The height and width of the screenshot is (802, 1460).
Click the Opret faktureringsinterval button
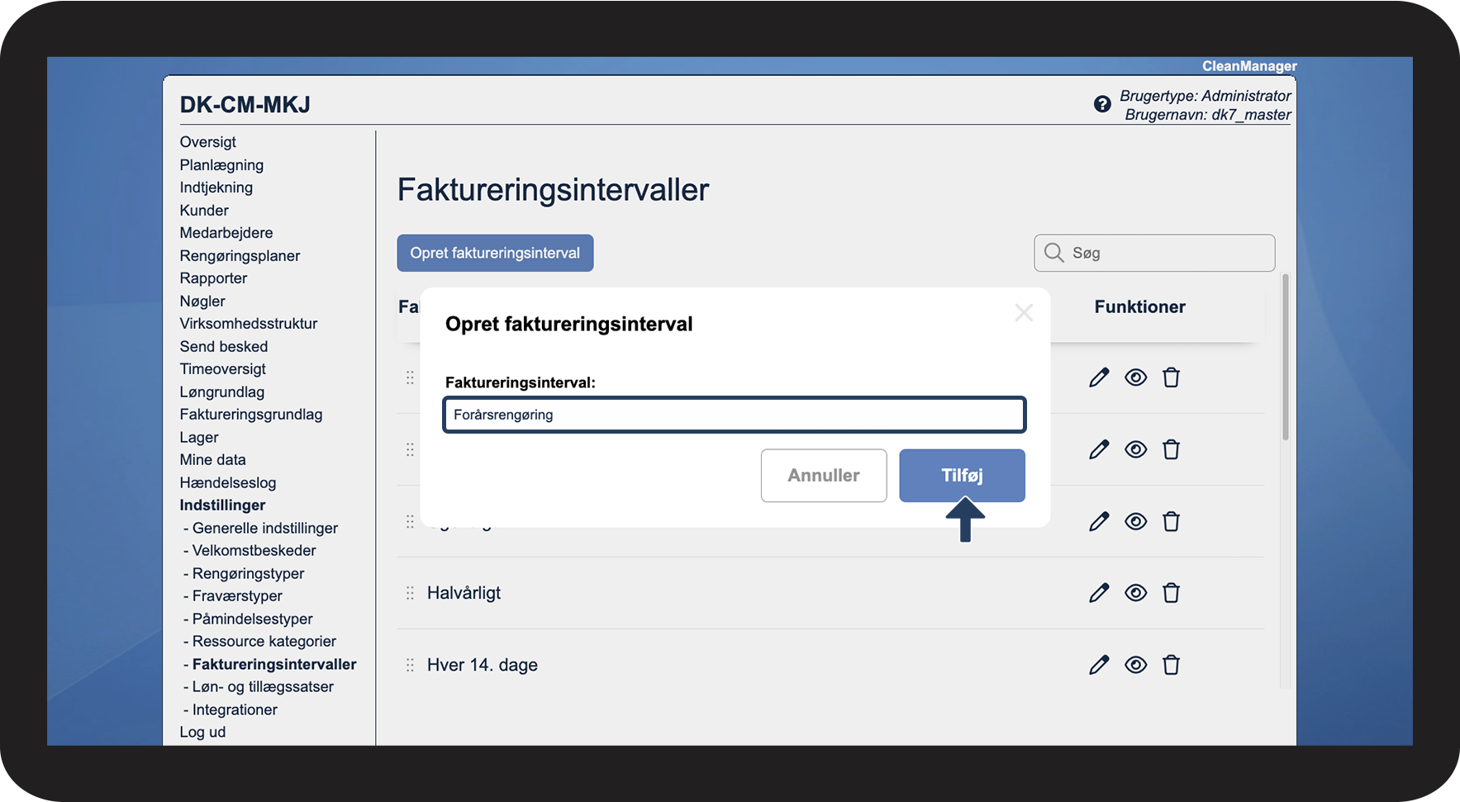pos(495,253)
